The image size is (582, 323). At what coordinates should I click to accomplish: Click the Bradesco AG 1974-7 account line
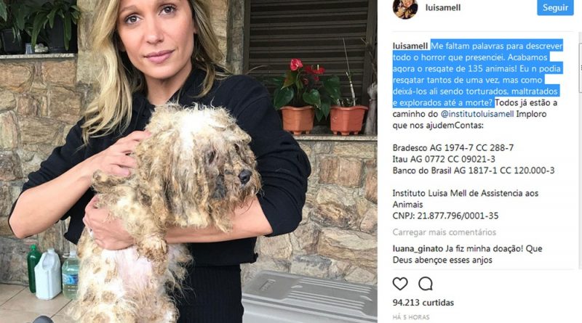click(x=453, y=148)
